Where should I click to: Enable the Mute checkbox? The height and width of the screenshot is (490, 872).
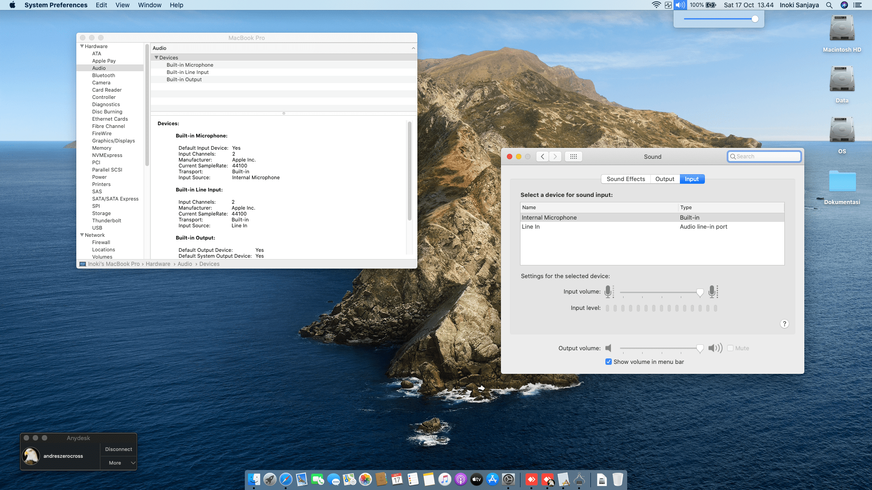pos(730,348)
